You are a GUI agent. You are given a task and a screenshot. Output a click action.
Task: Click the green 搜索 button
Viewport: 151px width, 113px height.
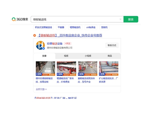click(131, 19)
